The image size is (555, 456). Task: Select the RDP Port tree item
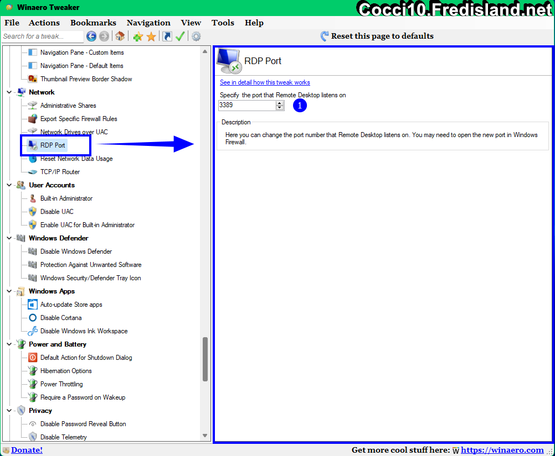[53, 145]
